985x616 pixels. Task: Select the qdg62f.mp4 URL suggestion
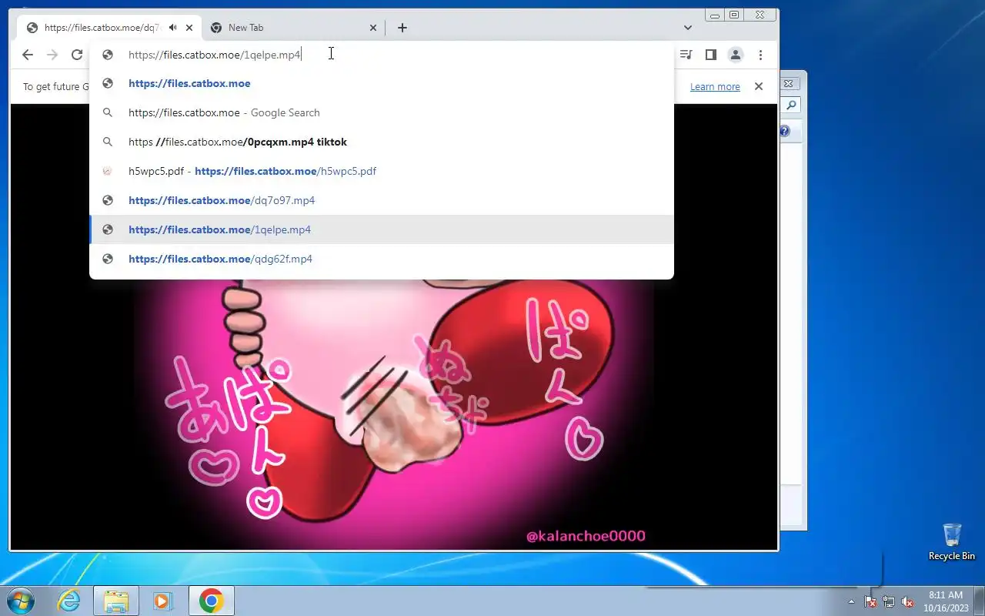click(382, 259)
